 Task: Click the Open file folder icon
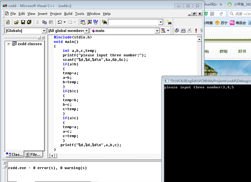click(x=16, y=22)
